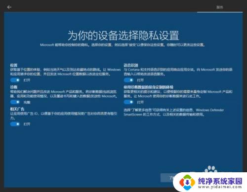Click the 位置 heading
Screen dimensions: 247x192
tap(14, 65)
